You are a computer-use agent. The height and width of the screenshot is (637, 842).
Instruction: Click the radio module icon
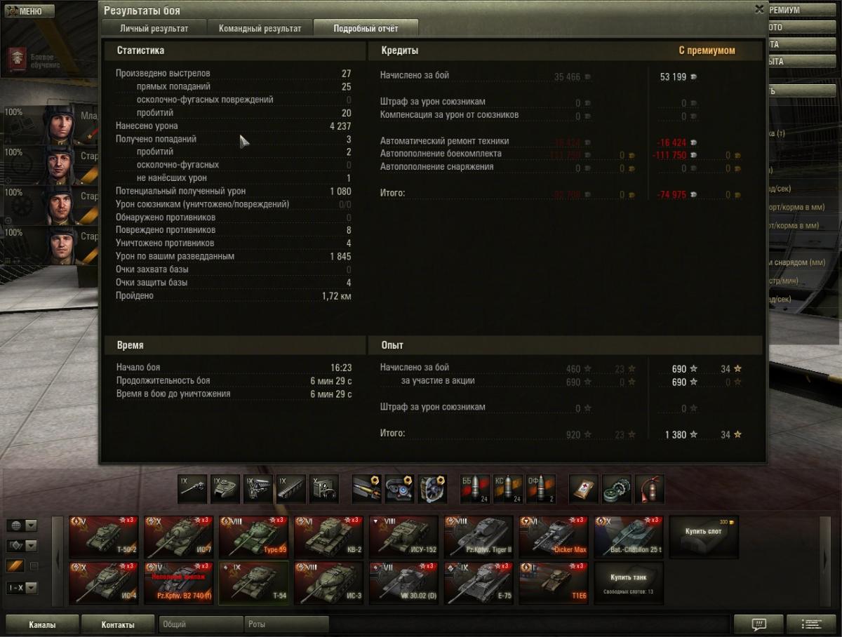323,489
